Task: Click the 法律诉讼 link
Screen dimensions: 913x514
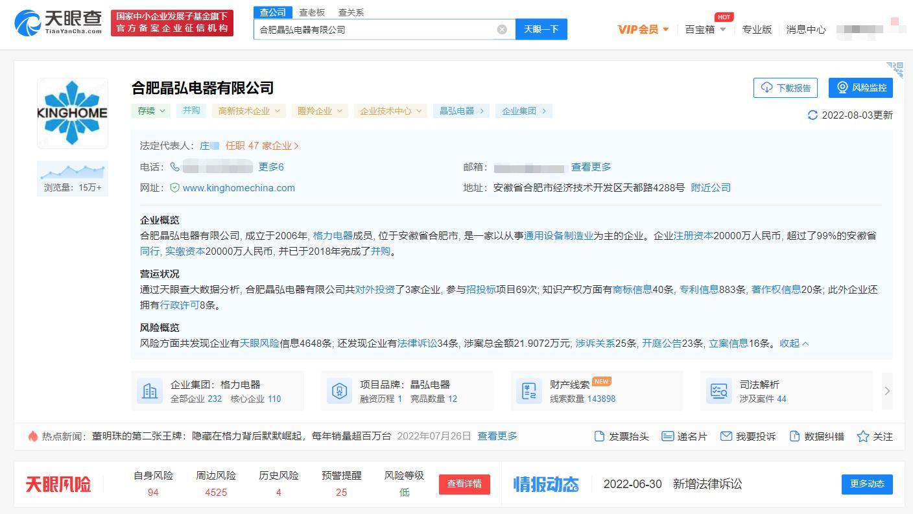Action: [417, 343]
